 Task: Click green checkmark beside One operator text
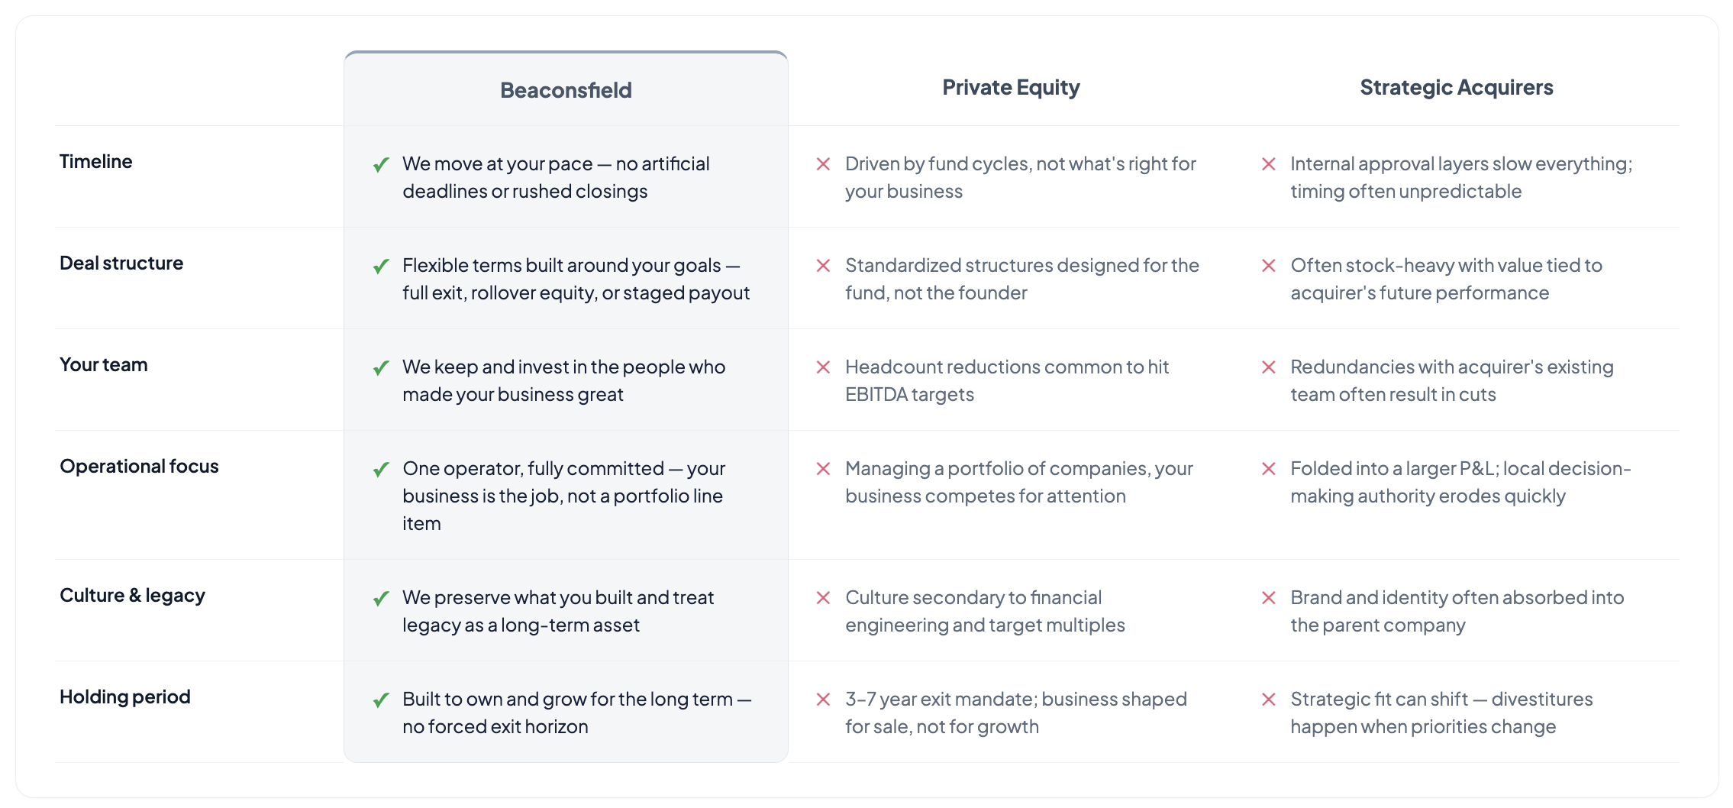[381, 470]
